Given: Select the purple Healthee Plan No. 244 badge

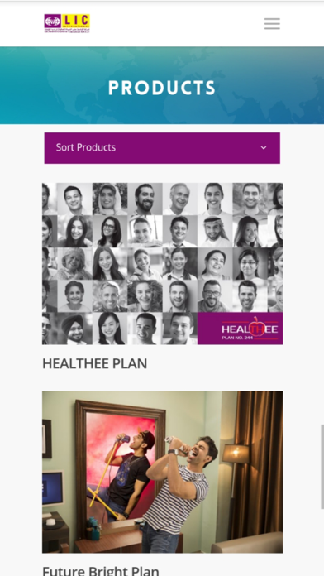Looking at the screenshot, I should 240,329.
